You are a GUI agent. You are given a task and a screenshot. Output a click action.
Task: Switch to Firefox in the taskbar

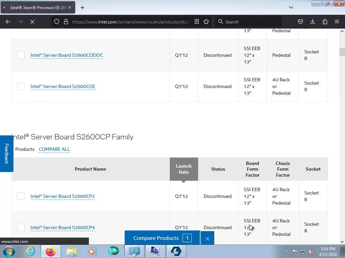point(51,251)
